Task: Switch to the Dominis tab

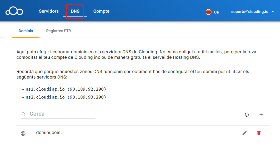Action: [26, 31]
